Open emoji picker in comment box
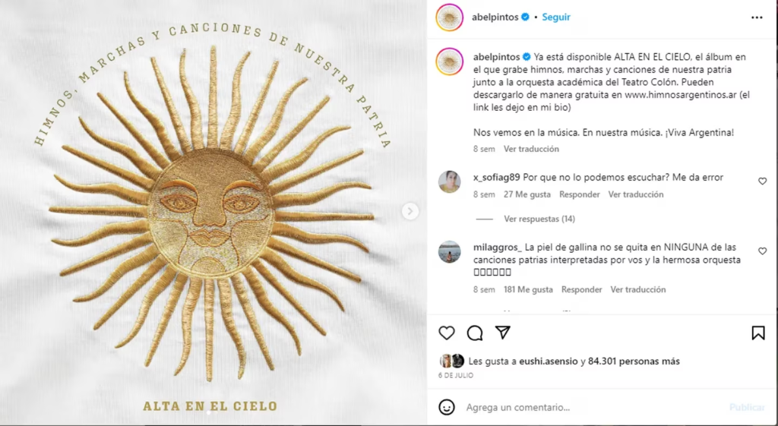 (447, 407)
